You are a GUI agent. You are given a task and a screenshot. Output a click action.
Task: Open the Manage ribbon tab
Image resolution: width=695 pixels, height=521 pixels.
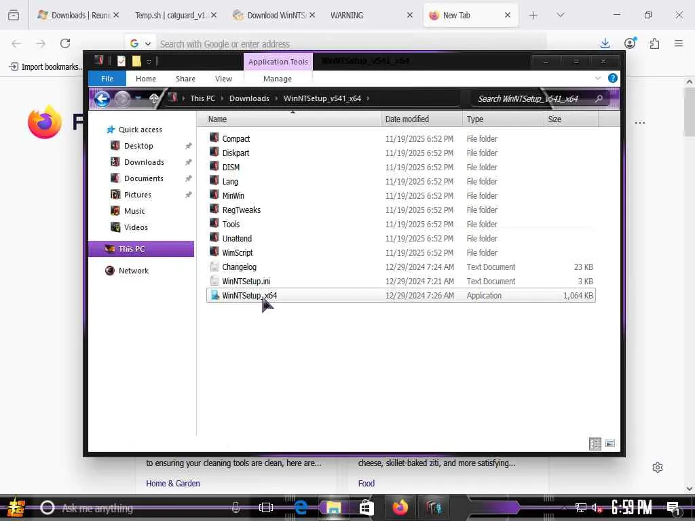pyautogui.click(x=278, y=79)
